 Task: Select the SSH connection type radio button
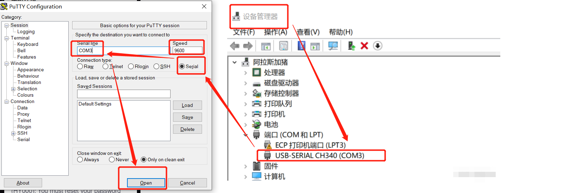pos(156,66)
